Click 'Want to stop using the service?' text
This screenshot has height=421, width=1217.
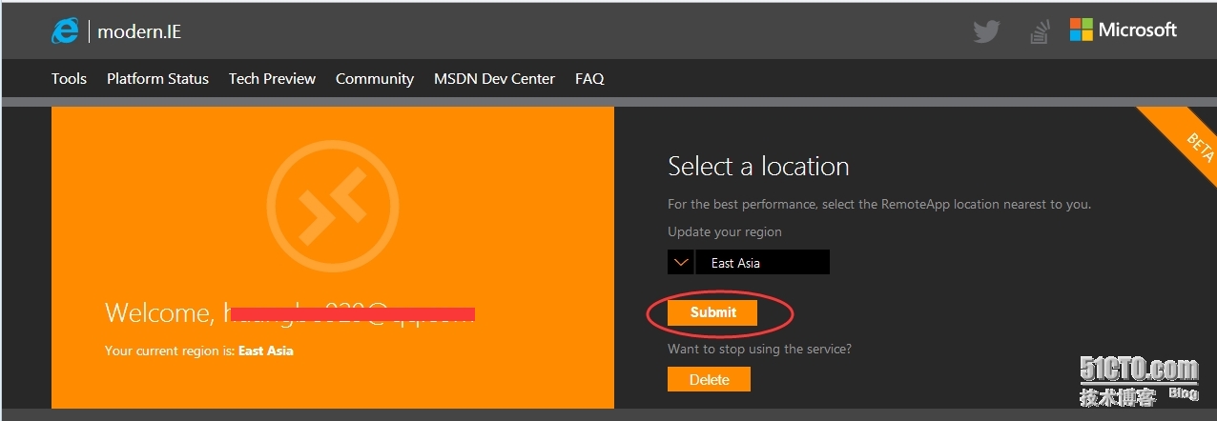(759, 349)
